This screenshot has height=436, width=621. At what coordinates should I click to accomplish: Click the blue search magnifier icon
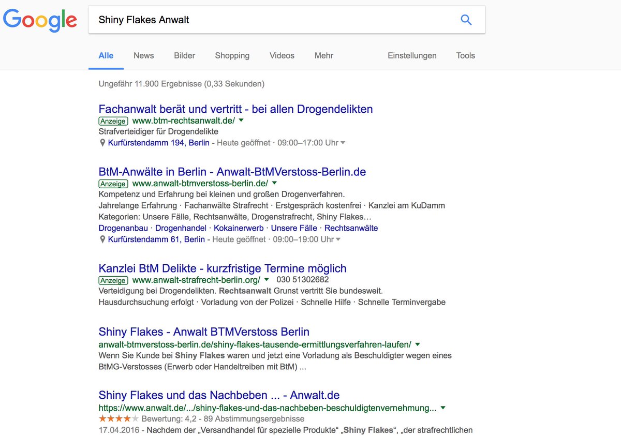[466, 20]
